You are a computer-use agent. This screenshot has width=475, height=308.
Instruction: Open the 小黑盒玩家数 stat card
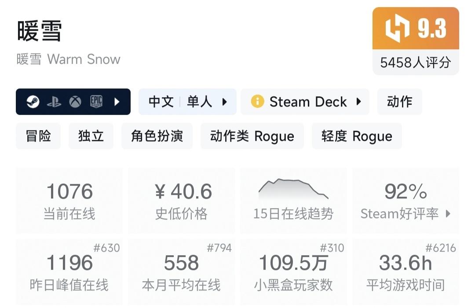click(x=293, y=271)
